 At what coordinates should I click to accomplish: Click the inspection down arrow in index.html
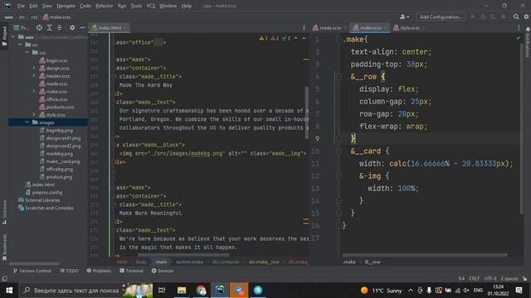[x=304, y=38]
